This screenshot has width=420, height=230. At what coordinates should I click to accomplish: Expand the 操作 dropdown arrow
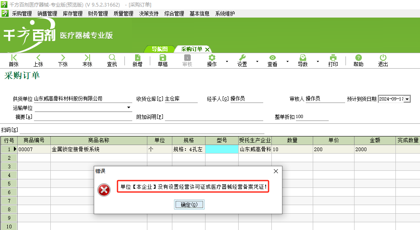[227, 62]
